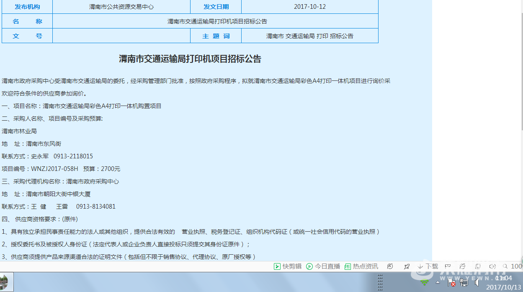Image resolution: width=523 pixels, height=292 pixels.
Task: Click the green Wi-Fi tray icon
Action: [x=425, y=282]
